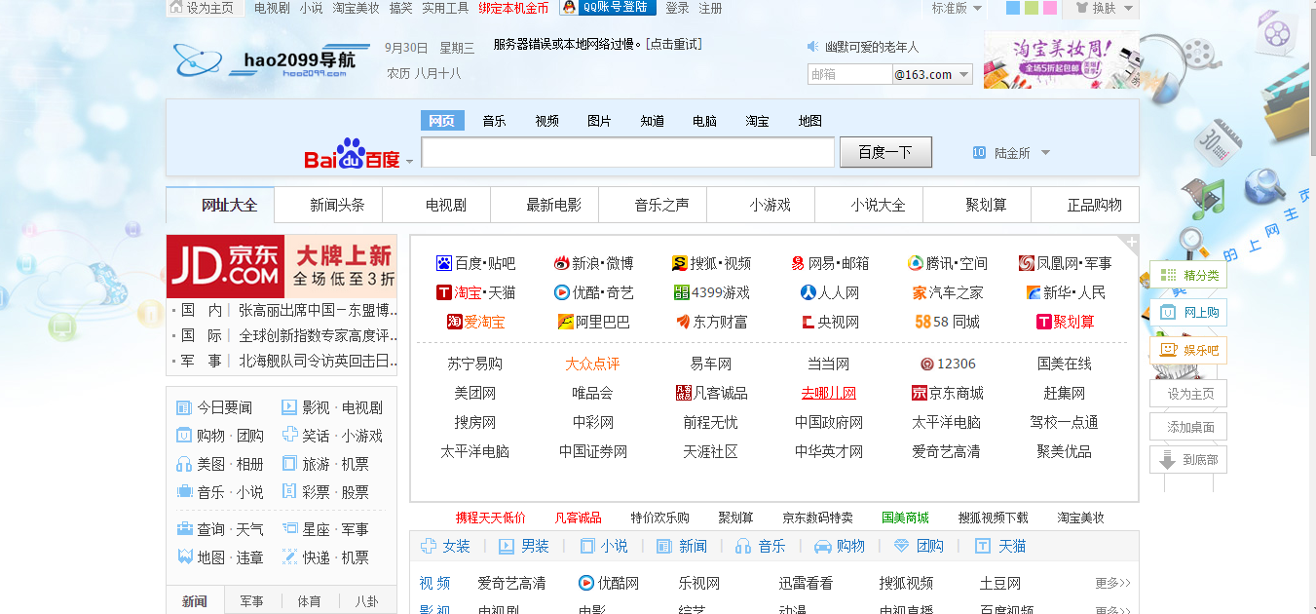The width and height of the screenshot is (1316, 614).
Task: Click the Phoenix icon beside 凤凰网·军事
Action: 1027,263
